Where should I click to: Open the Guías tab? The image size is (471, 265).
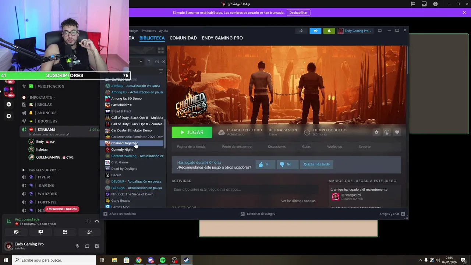point(306,146)
